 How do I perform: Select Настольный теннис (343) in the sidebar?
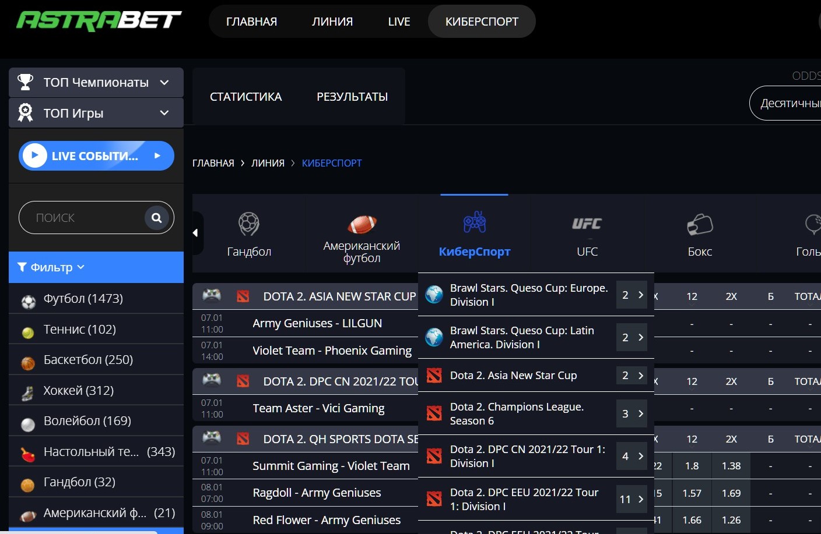click(96, 452)
